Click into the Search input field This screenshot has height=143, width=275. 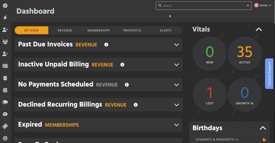click(203, 5)
